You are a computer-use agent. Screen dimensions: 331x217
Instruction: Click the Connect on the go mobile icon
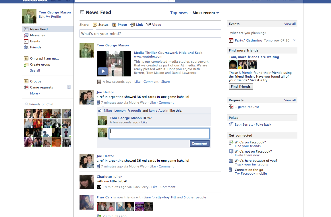[x=230, y=170]
